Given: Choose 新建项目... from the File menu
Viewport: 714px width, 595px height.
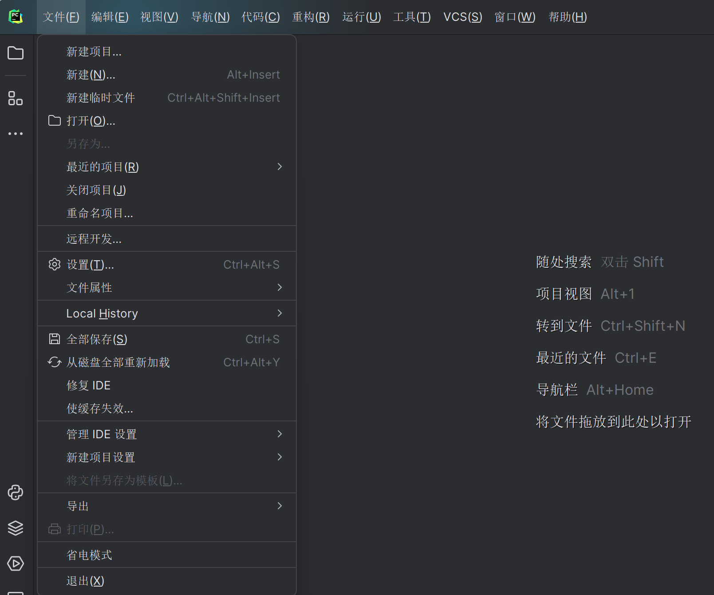Looking at the screenshot, I should pyautogui.click(x=167, y=52).
